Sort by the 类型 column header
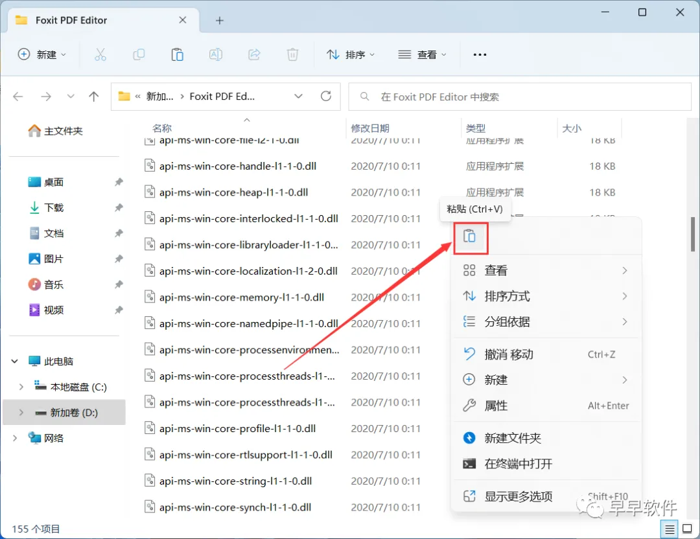The width and height of the screenshot is (700, 539). pyautogui.click(x=476, y=128)
